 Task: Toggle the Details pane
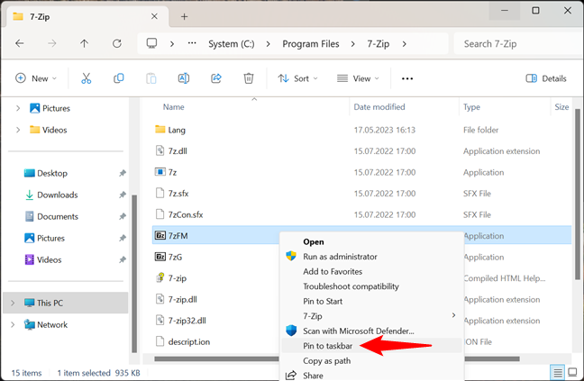[546, 78]
